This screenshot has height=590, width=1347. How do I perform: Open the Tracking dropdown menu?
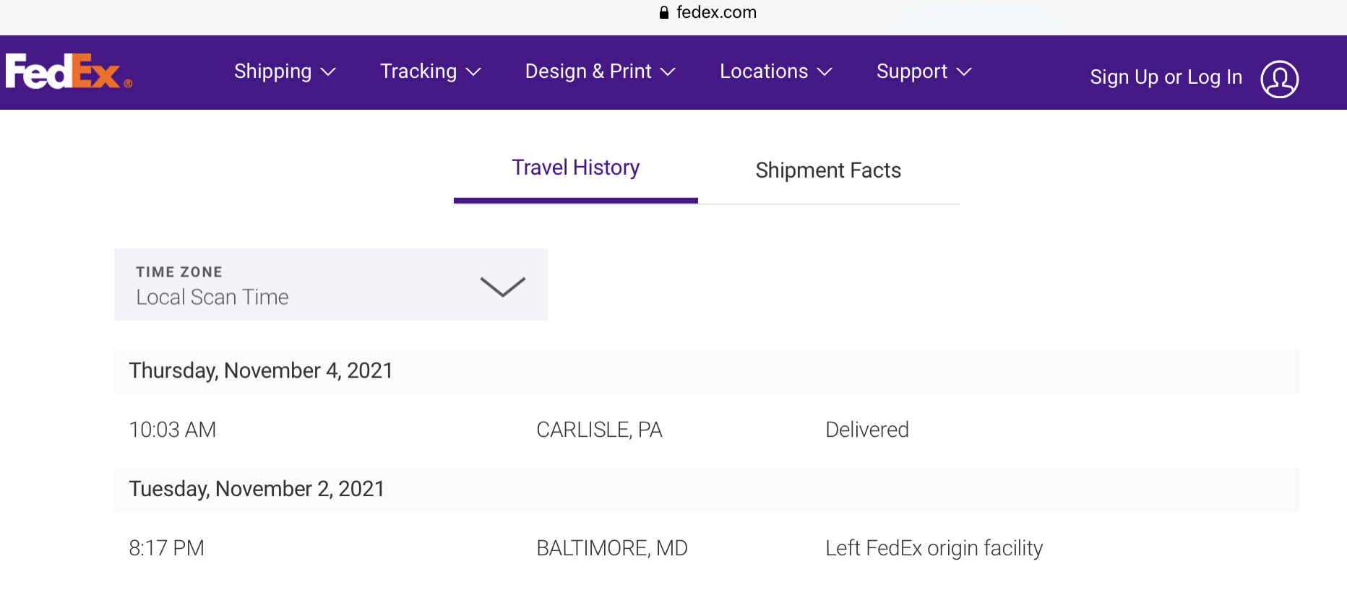tap(430, 71)
